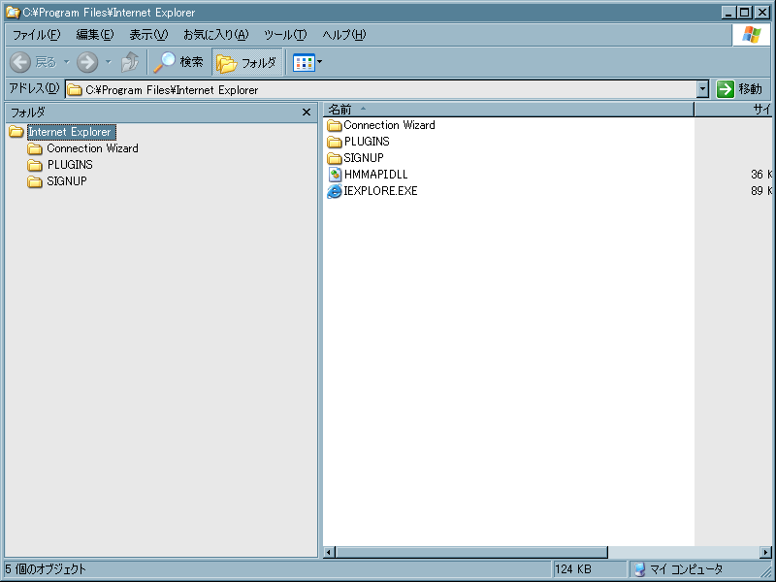Click PLUGINS list folder icon
The height and width of the screenshot is (582, 776).
click(335, 142)
